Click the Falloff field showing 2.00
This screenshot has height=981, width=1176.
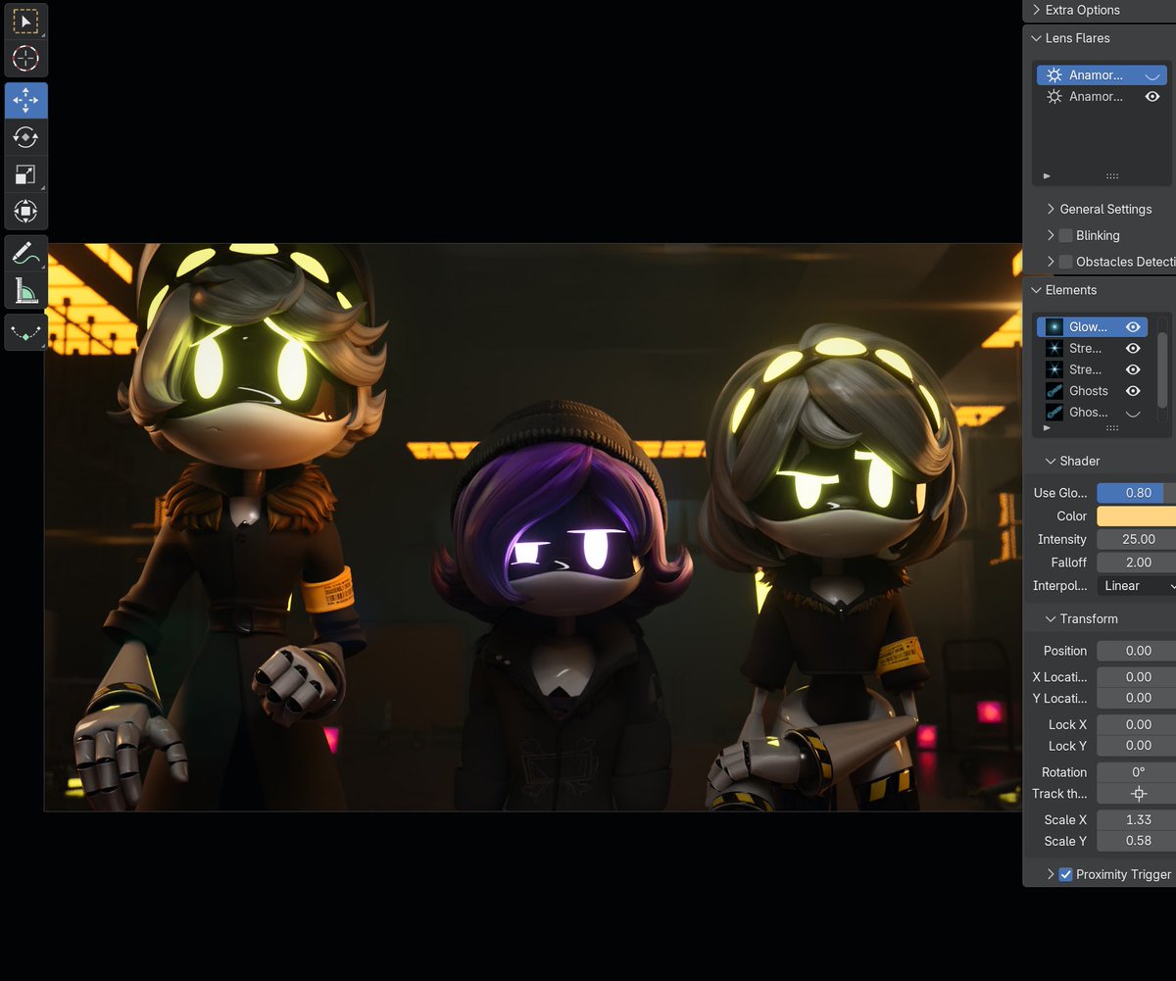pyautogui.click(x=1136, y=563)
